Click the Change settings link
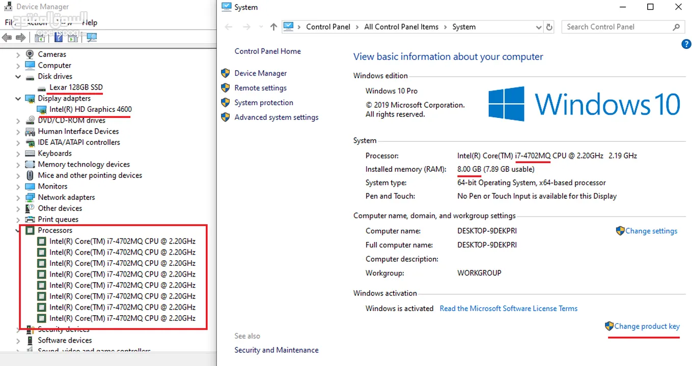 click(x=651, y=231)
